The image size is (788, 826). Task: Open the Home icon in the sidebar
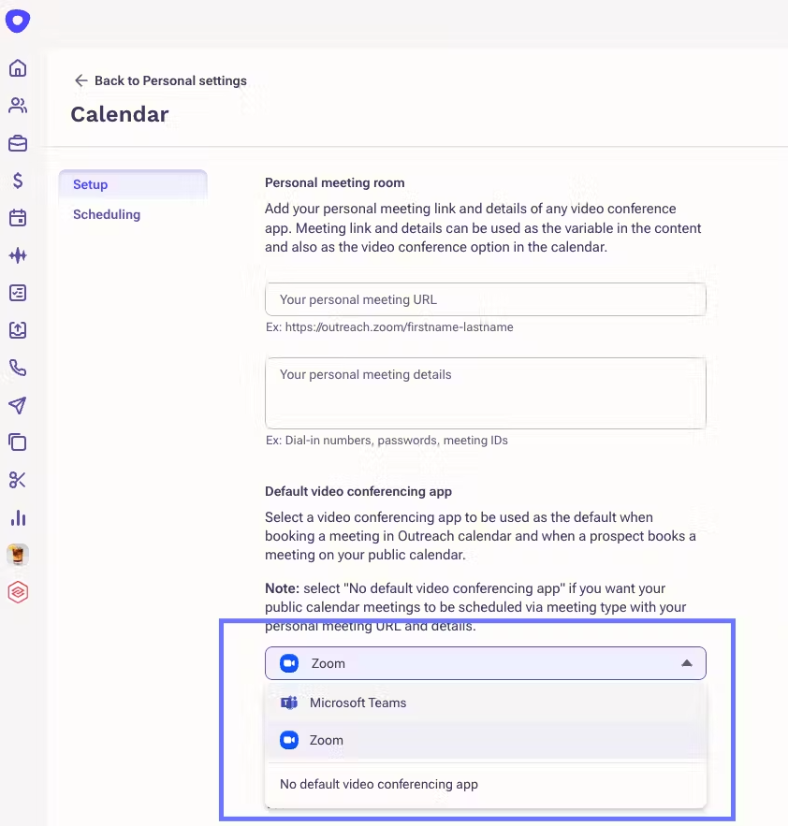pyautogui.click(x=18, y=68)
